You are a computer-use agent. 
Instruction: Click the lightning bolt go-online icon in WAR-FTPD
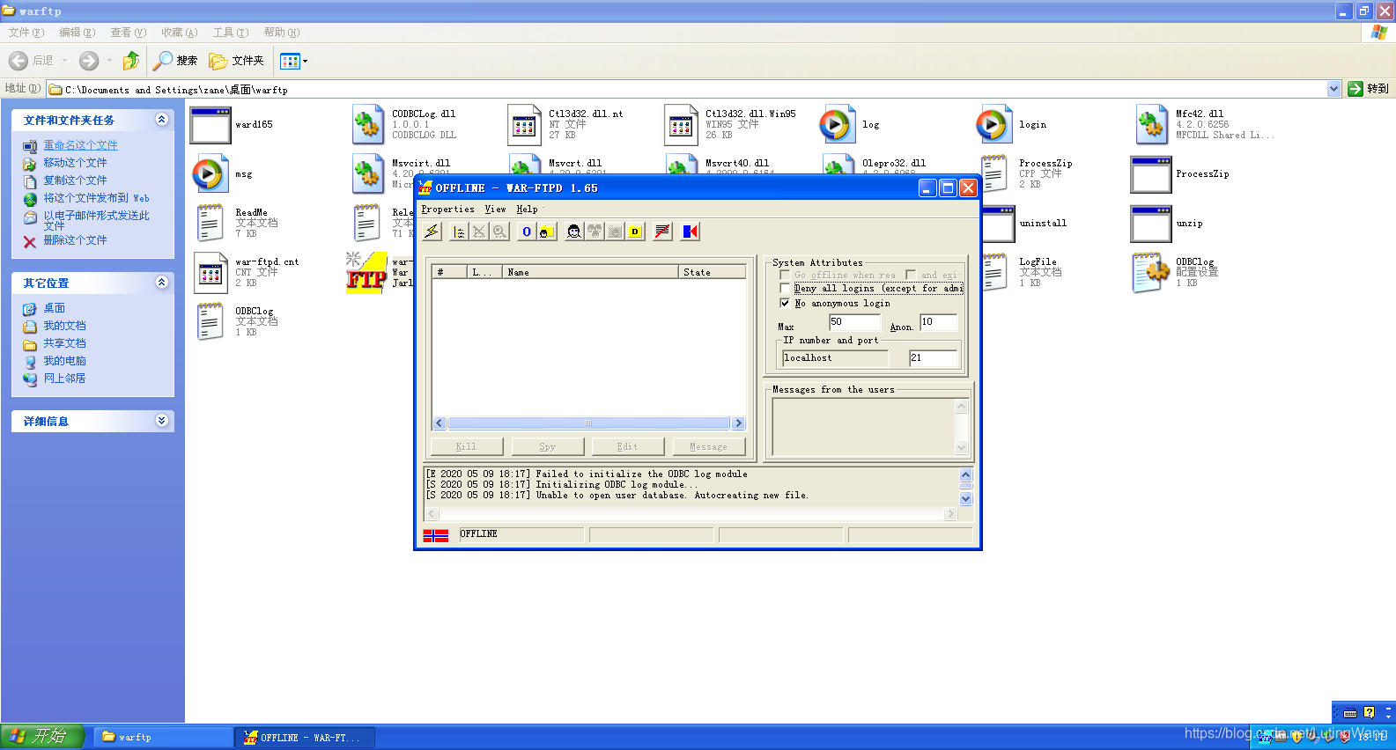click(x=432, y=232)
